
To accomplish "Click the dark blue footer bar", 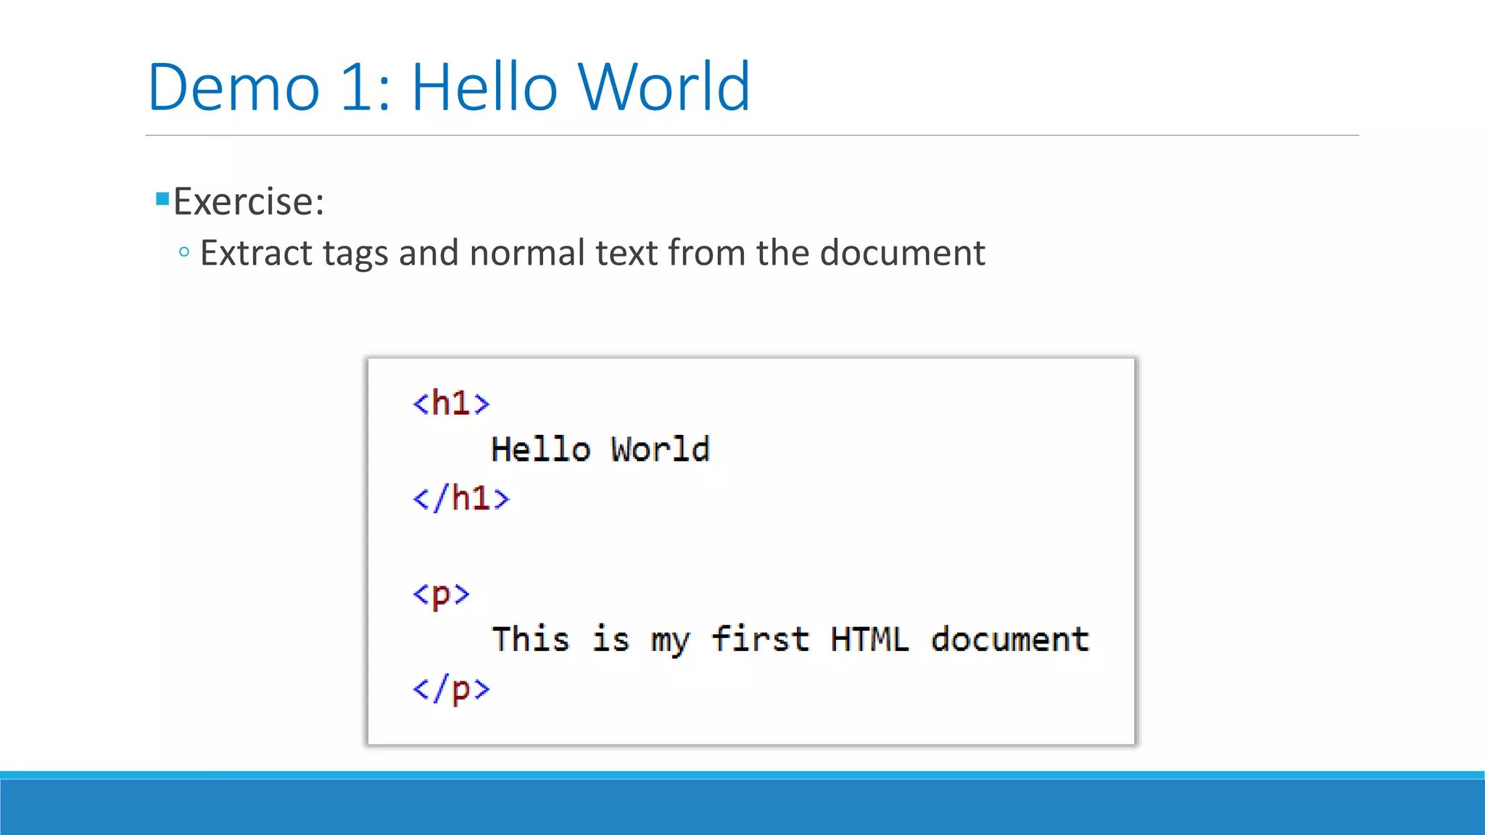I will [742, 806].
